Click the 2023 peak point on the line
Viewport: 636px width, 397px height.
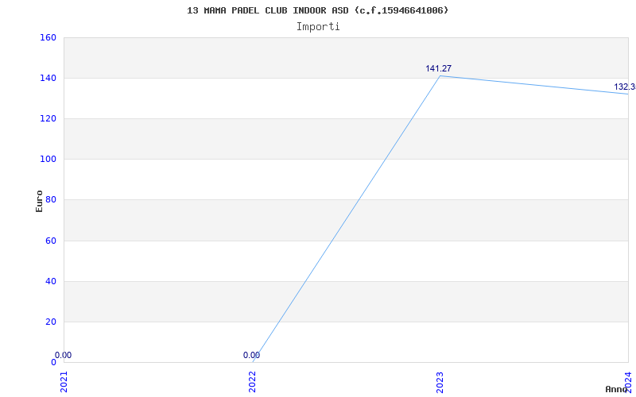440,75
